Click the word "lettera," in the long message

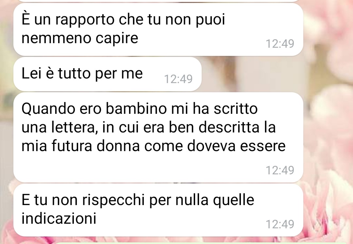[x=75, y=127]
